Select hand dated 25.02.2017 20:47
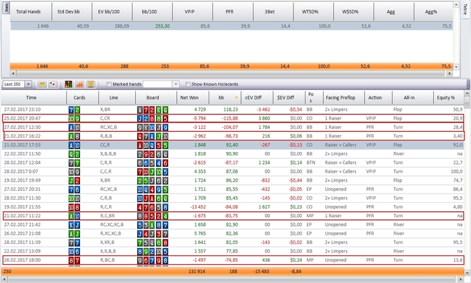 233,118
